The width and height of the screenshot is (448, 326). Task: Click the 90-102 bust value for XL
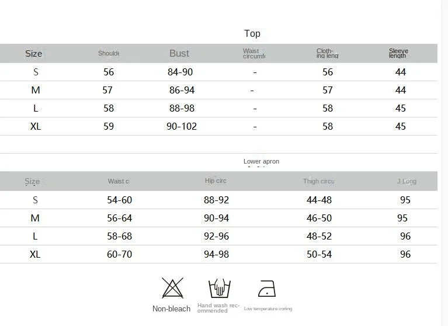click(182, 126)
